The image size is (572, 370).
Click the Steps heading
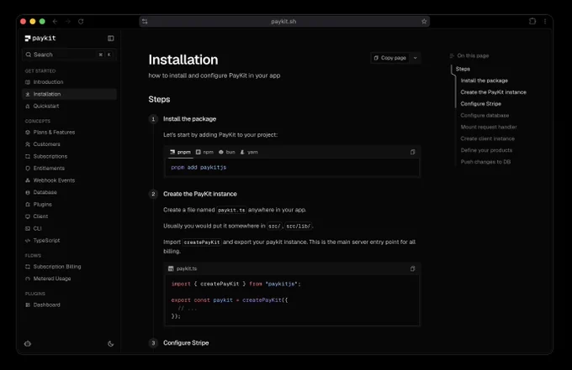point(159,99)
